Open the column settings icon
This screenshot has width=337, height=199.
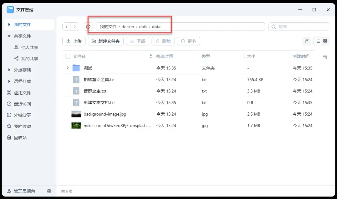tap(325, 57)
